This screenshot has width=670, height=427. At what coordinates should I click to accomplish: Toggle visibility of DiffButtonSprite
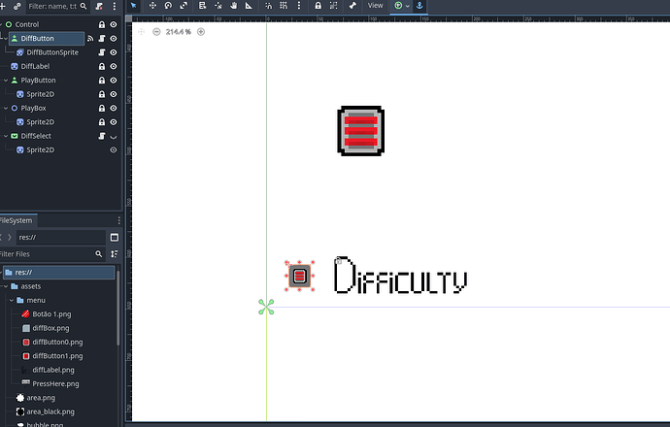coord(114,52)
